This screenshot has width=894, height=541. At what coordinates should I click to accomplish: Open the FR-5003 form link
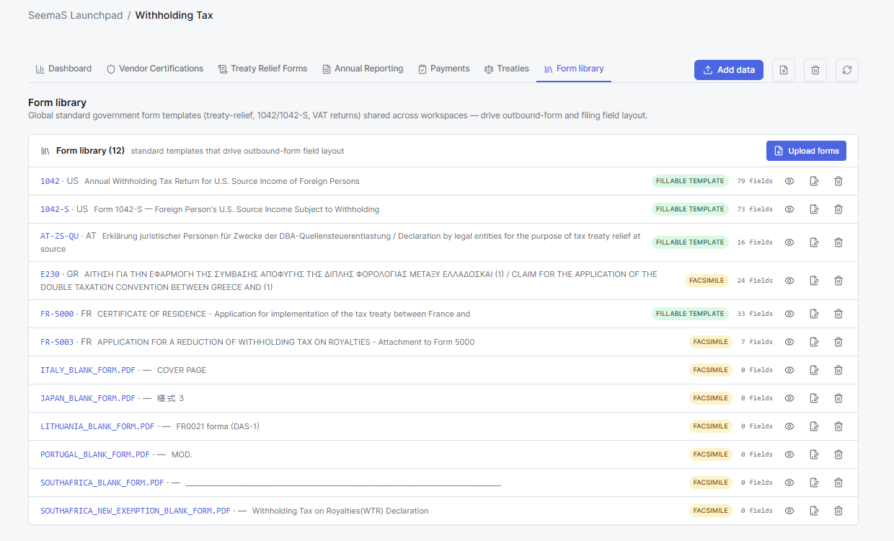[57, 342]
